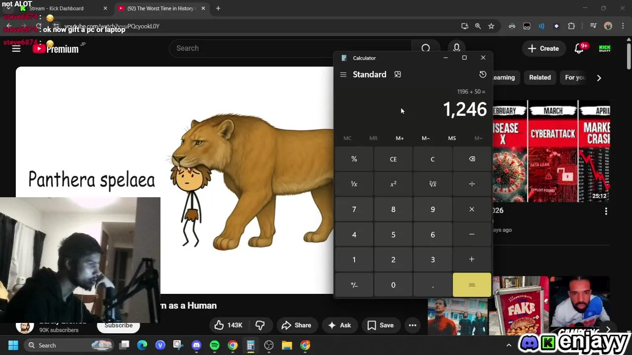This screenshot has width=632, height=355.
Task: Open the Chrome media controls icon
Action: click(x=593, y=26)
